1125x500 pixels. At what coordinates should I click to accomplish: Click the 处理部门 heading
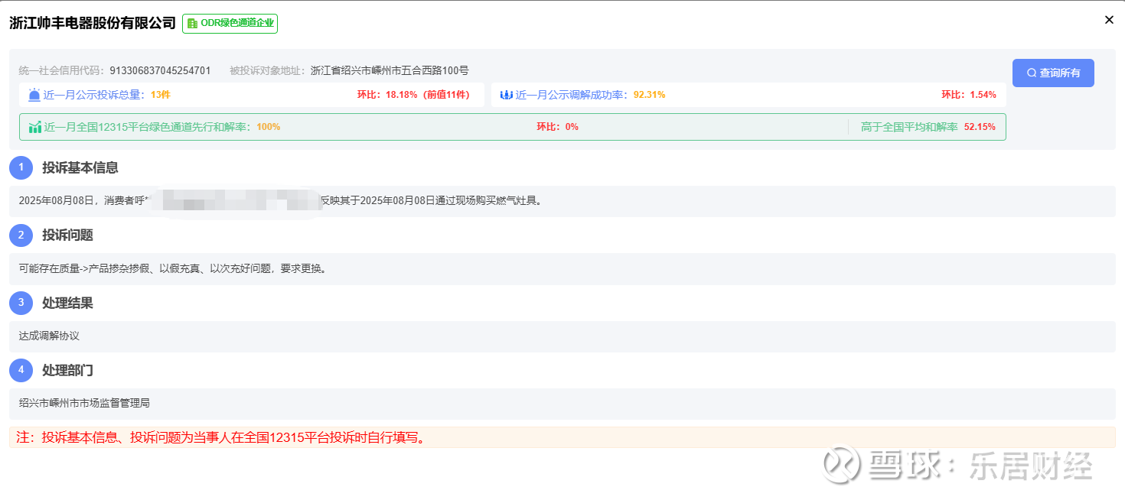pyautogui.click(x=67, y=370)
